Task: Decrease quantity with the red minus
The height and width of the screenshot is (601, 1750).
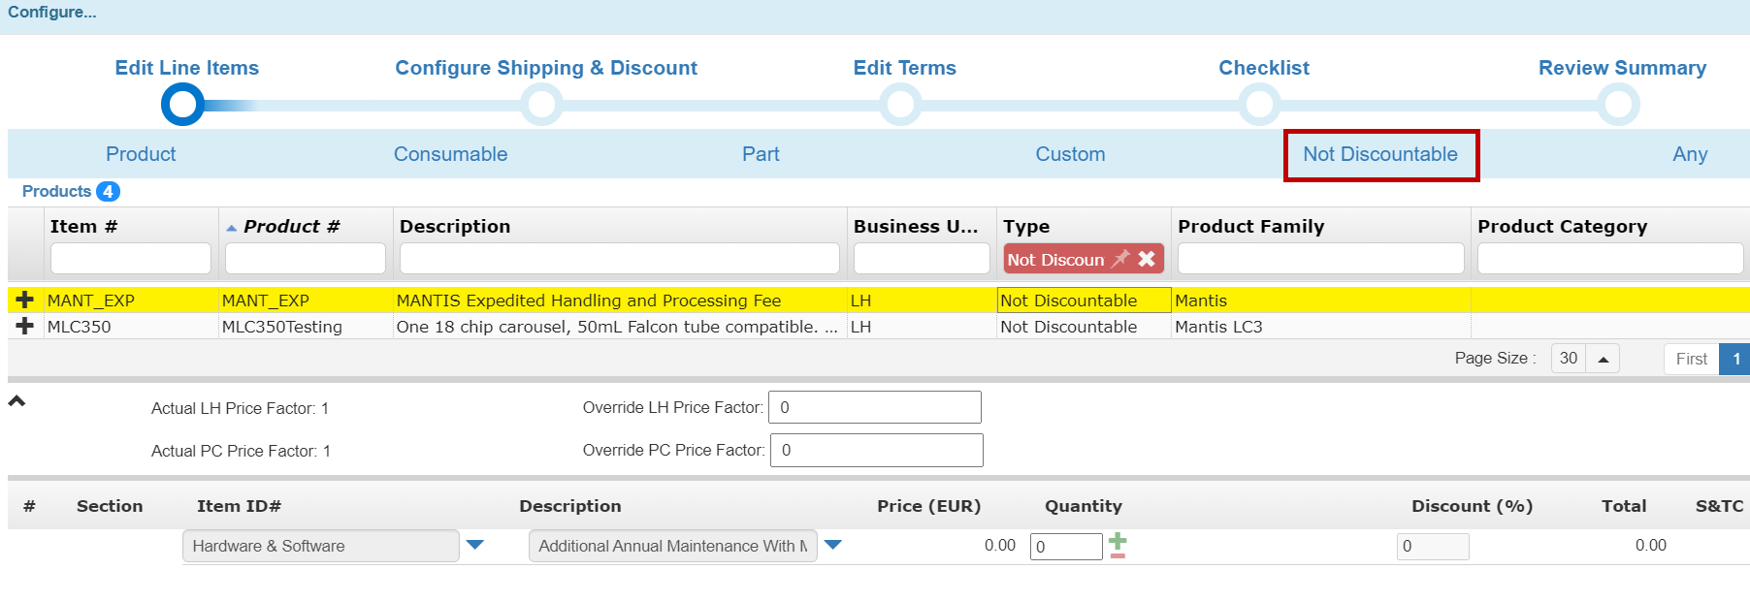Action: click(x=1118, y=554)
